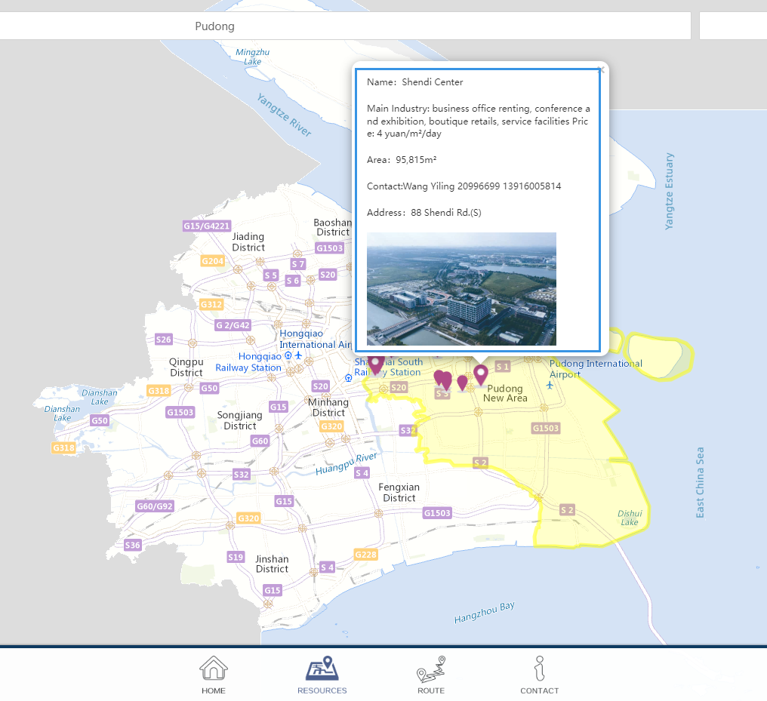This screenshot has width=767, height=701.
Task: Click the selected marker with white center
Action: pos(481,376)
